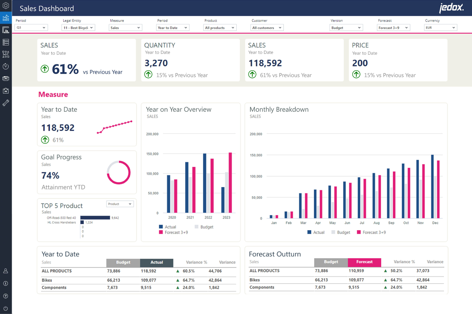Click the pink sparkline in Year to Date panel
The height and width of the screenshot is (314, 472).
[114, 127]
